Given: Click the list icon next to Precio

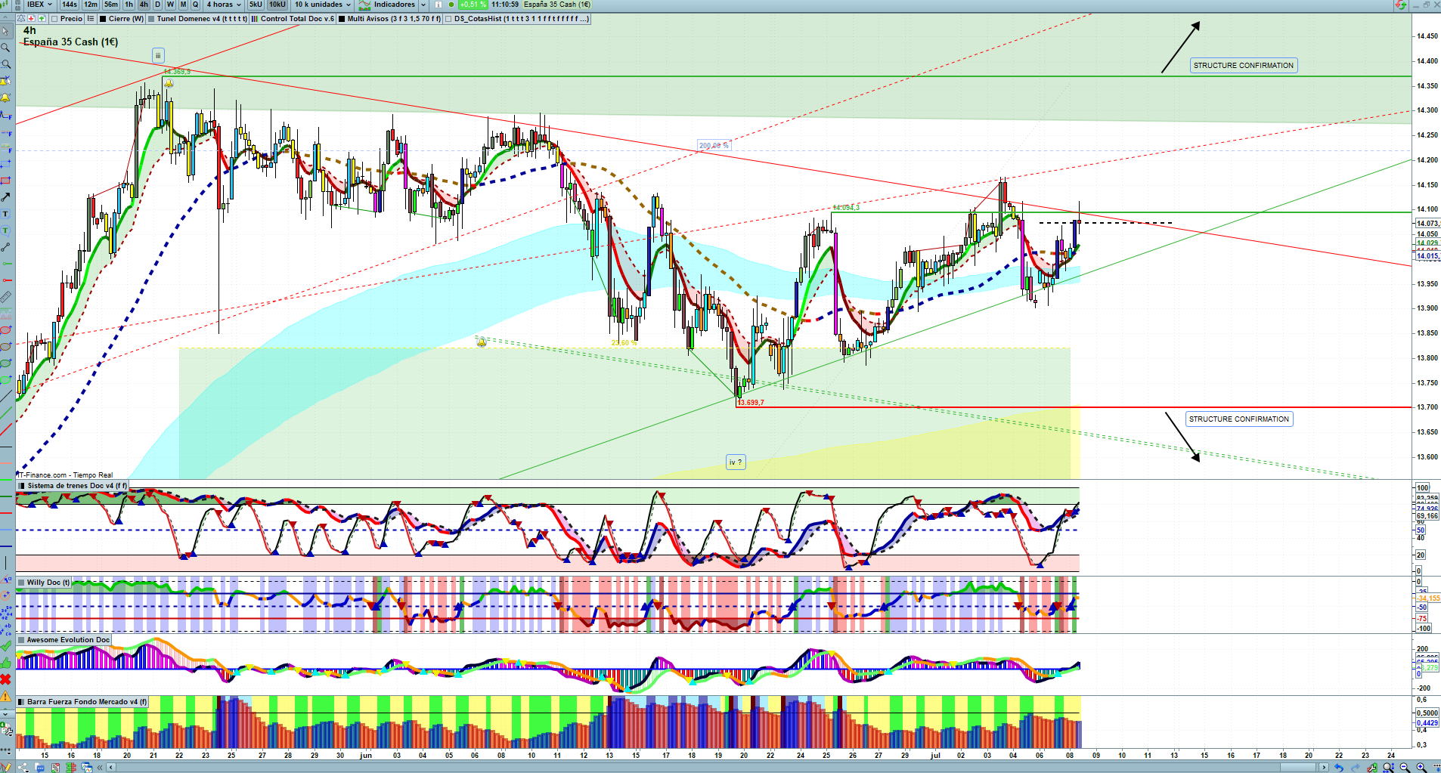Looking at the screenshot, I should click(x=91, y=19).
